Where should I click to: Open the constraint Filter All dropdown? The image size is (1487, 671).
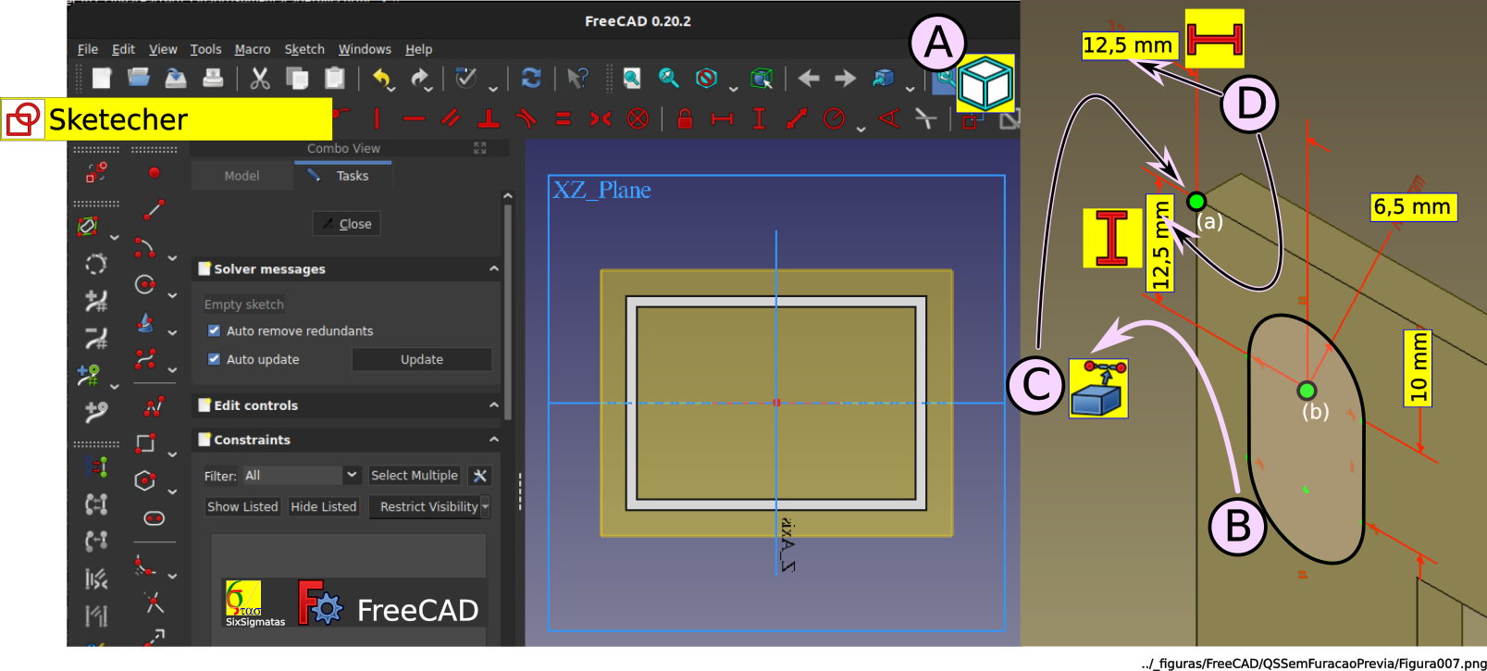tap(301, 475)
